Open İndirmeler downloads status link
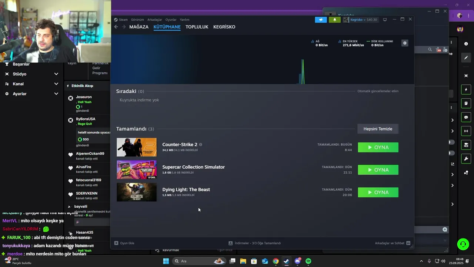Image resolution: width=474 pixels, height=267 pixels. tap(254, 243)
